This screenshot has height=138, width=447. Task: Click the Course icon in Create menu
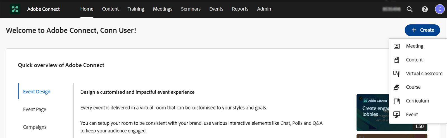pyautogui.click(x=397, y=87)
